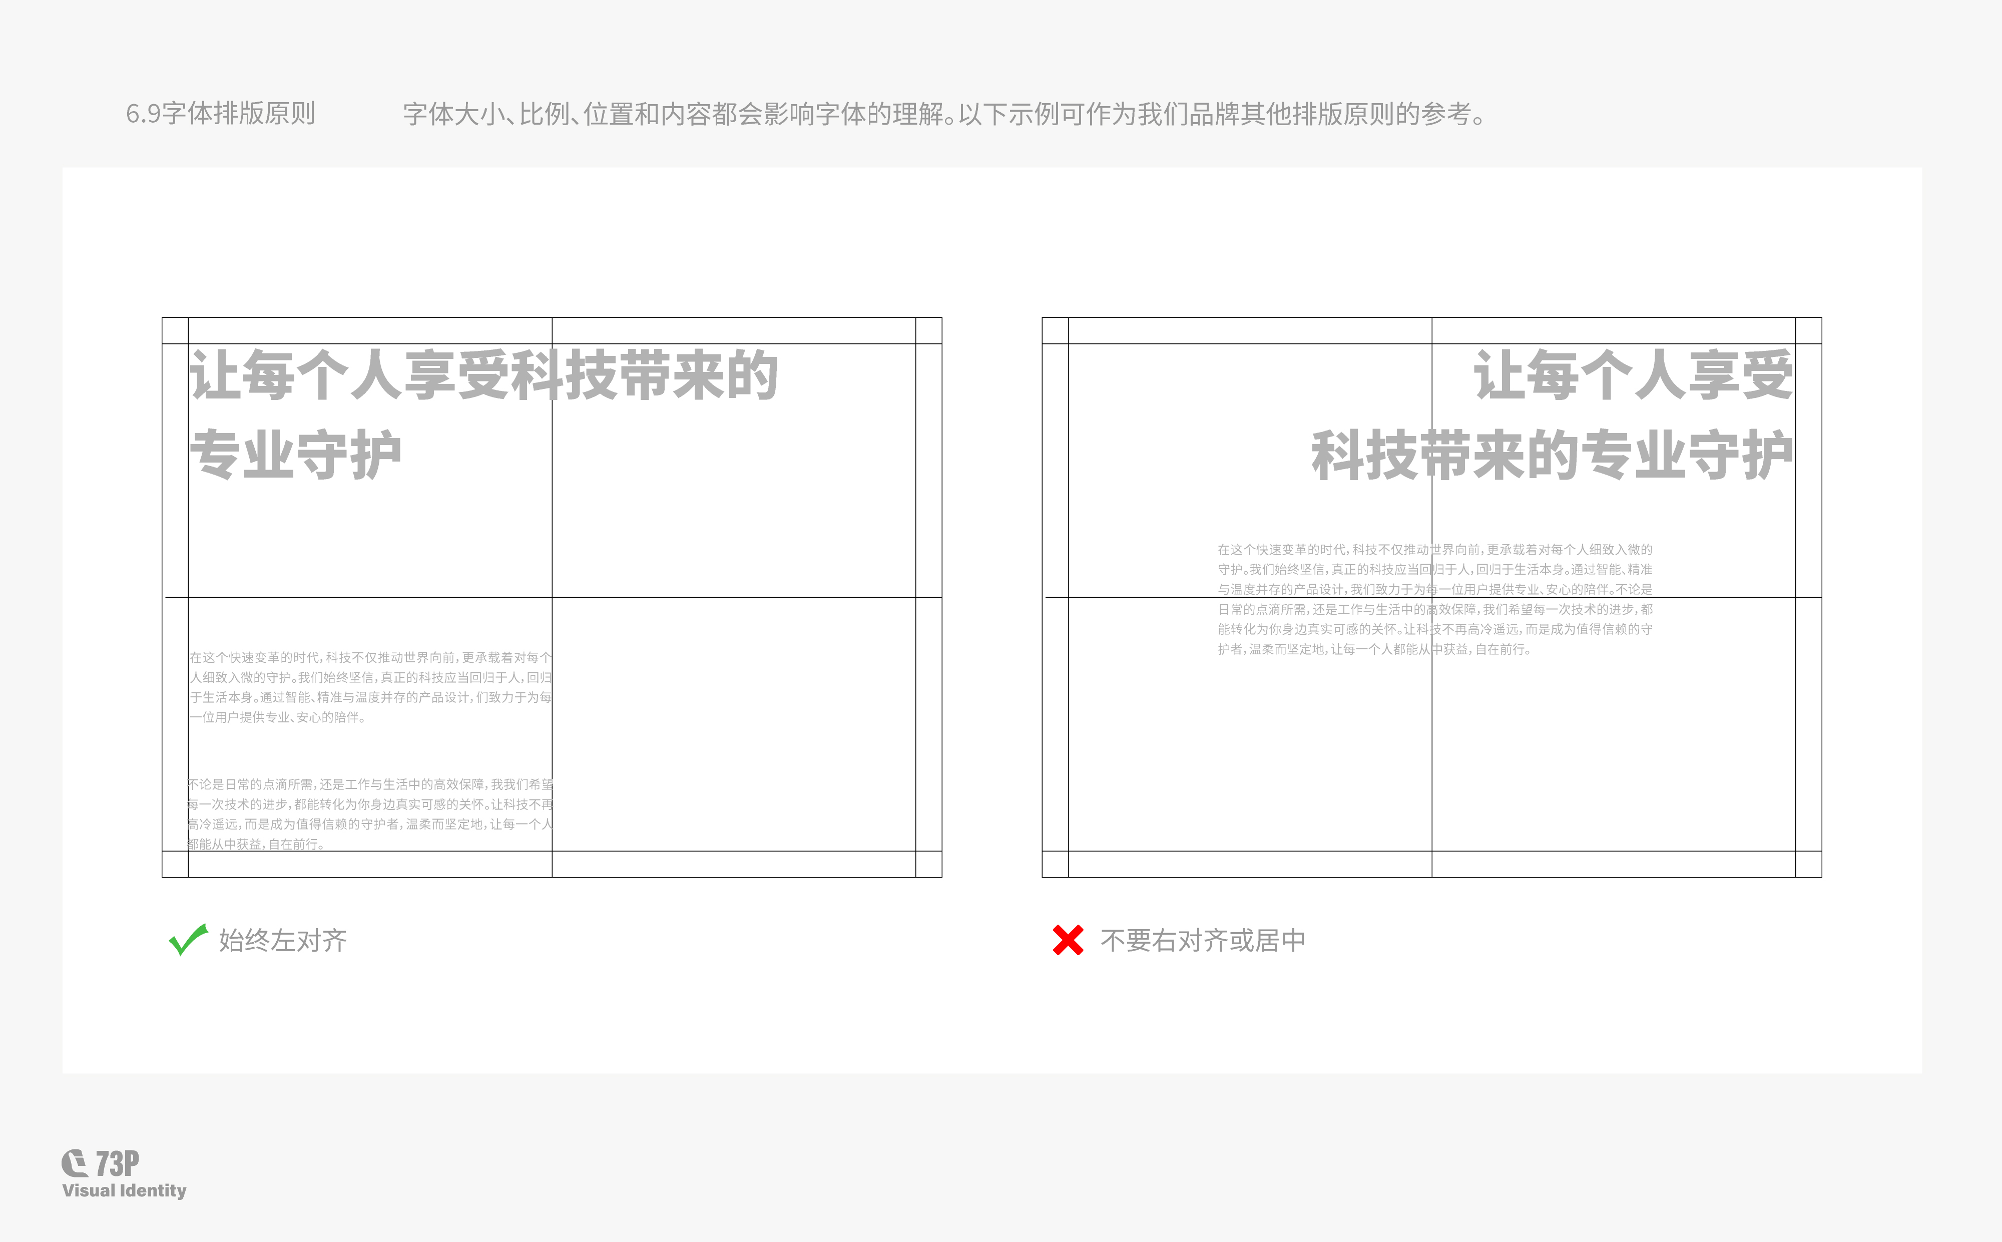Click the 'Visual Identity' footer text
This screenshot has height=1242, width=2002.
[124, 1190]
